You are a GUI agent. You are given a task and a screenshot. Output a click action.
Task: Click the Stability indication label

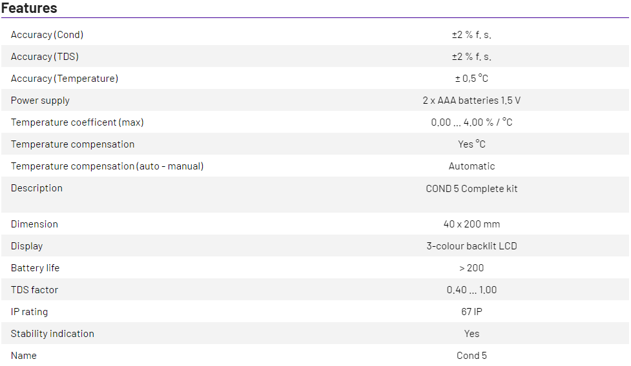[52, 334]
